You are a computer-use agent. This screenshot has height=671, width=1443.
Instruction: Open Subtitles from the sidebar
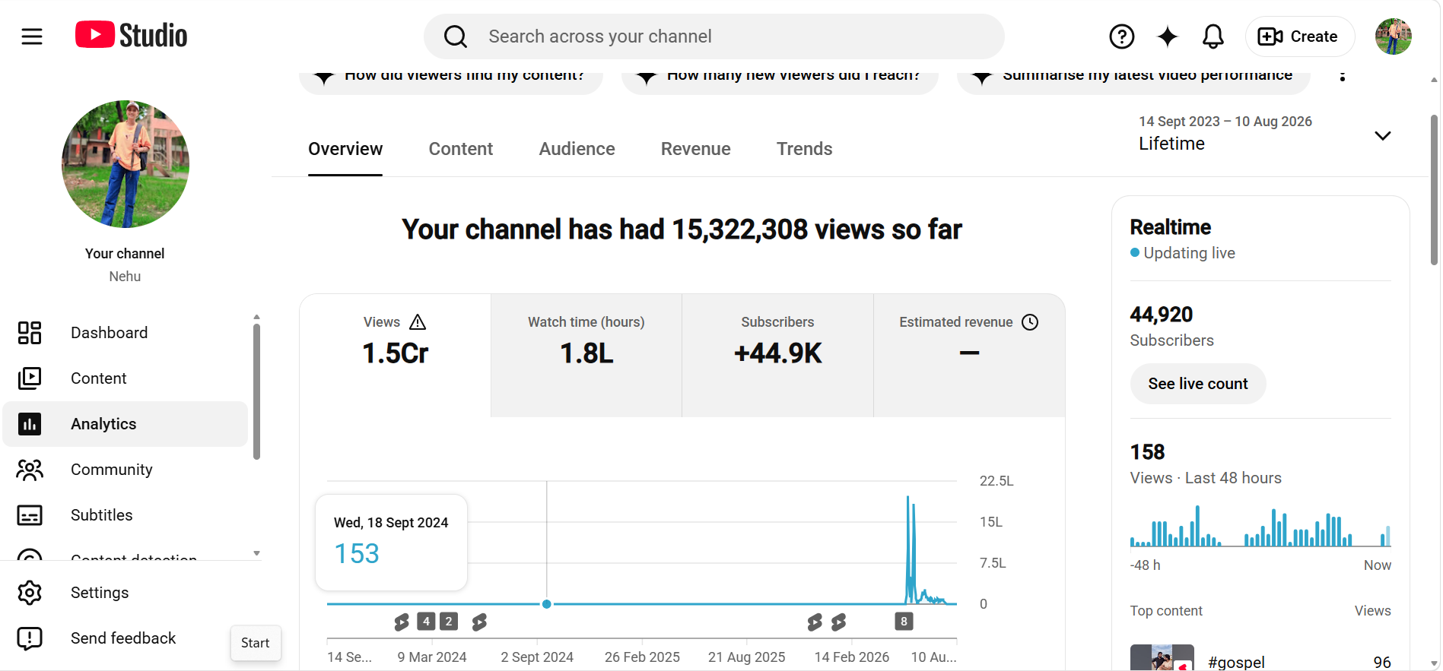126,515
